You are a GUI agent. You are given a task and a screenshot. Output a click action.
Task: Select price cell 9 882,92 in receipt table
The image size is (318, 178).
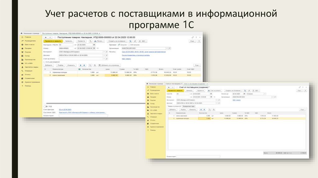click(111, 75)
